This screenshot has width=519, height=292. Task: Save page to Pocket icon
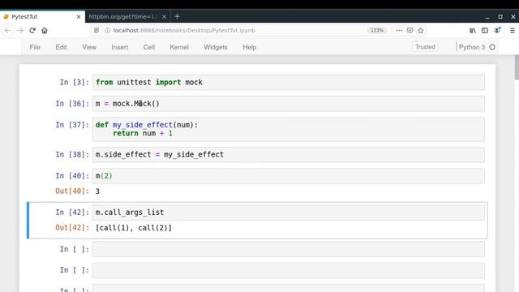tap(410, 31)
